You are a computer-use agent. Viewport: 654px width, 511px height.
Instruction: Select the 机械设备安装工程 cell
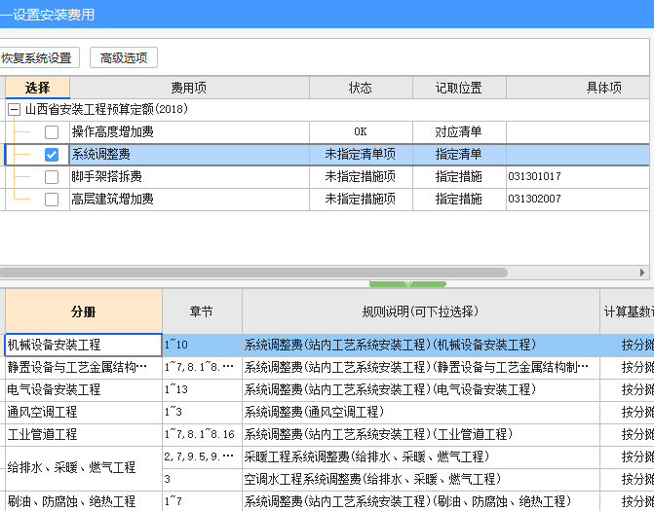[x=84, y=345]
